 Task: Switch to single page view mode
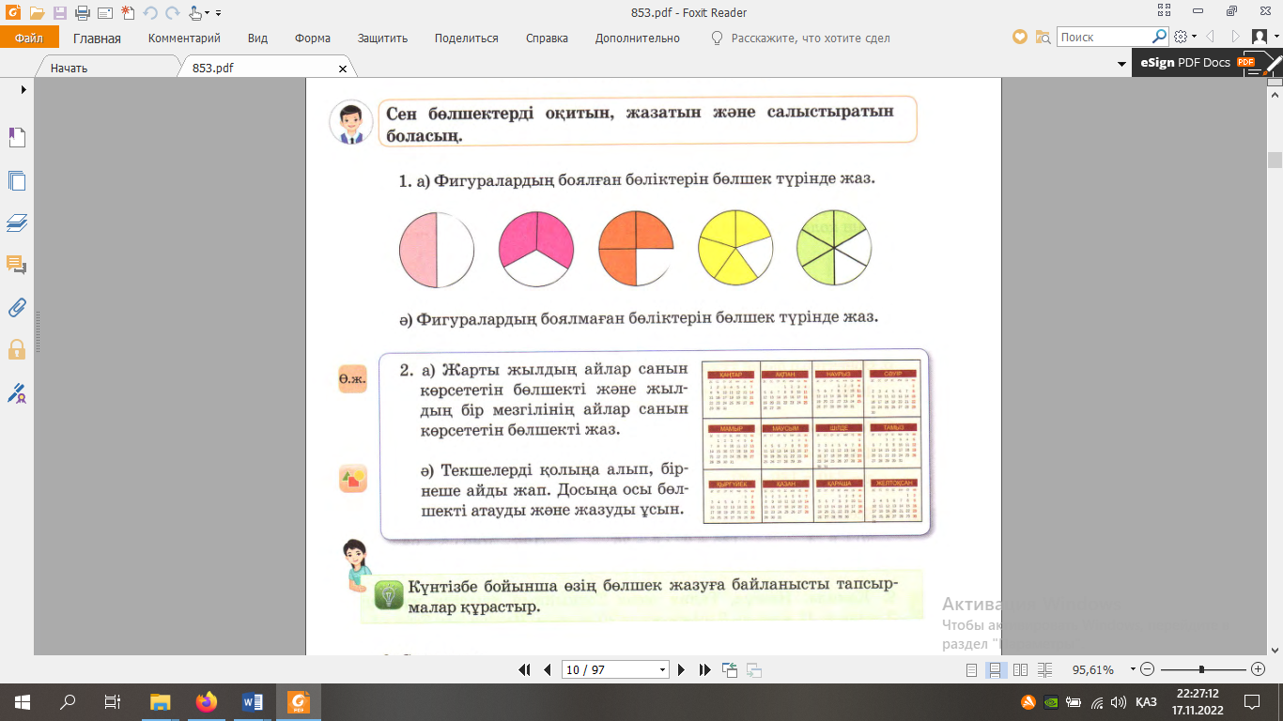click(x=972, y=670)
